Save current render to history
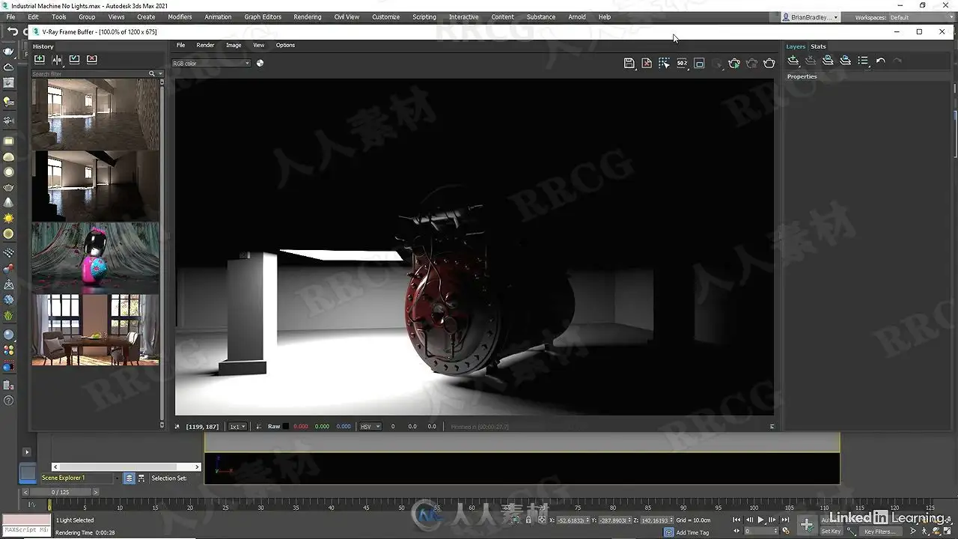Image resolution: width=958 pixels, height=539 pixels. pyautogui.click(x=40, y=59)
